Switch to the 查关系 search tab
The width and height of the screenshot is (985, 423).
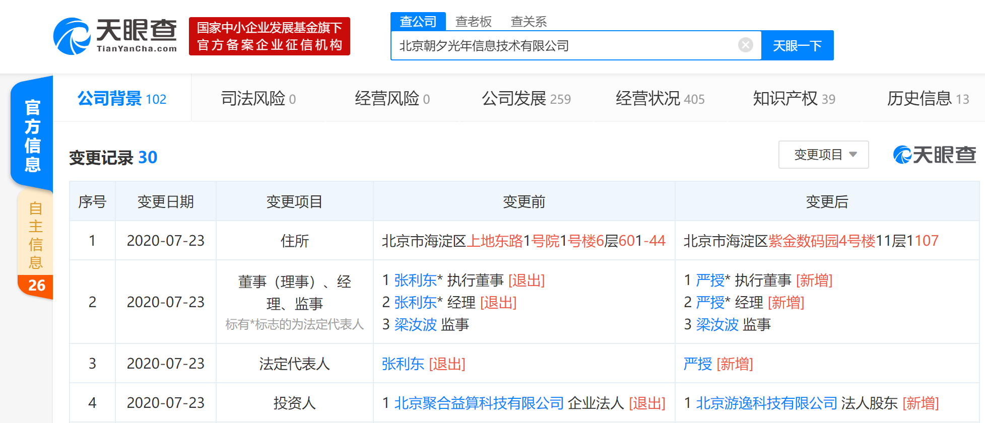point(529,22)
